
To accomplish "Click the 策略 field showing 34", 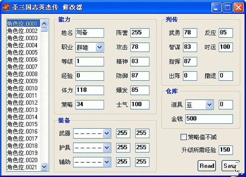I will [90, 105].
